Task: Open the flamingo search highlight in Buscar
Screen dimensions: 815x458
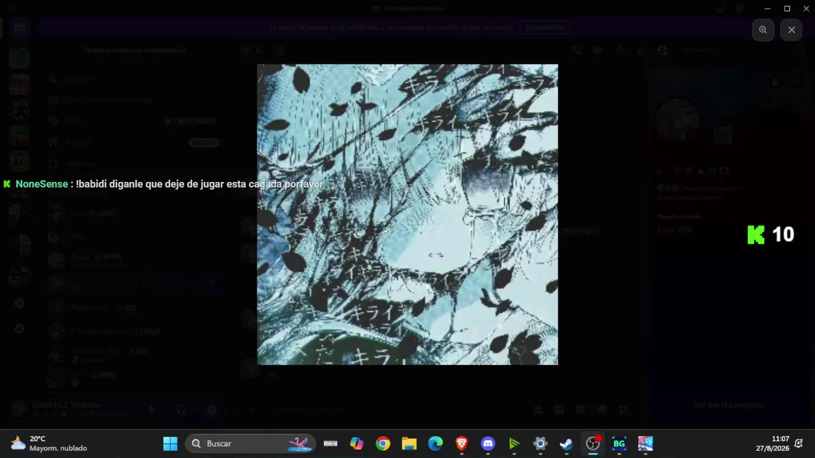Action: click(x=298, y=443)
